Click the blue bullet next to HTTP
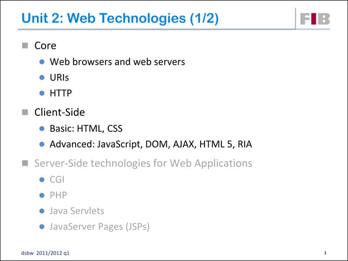Image resolution: width=348 pixels, height=261 pixels. [42, 94]
